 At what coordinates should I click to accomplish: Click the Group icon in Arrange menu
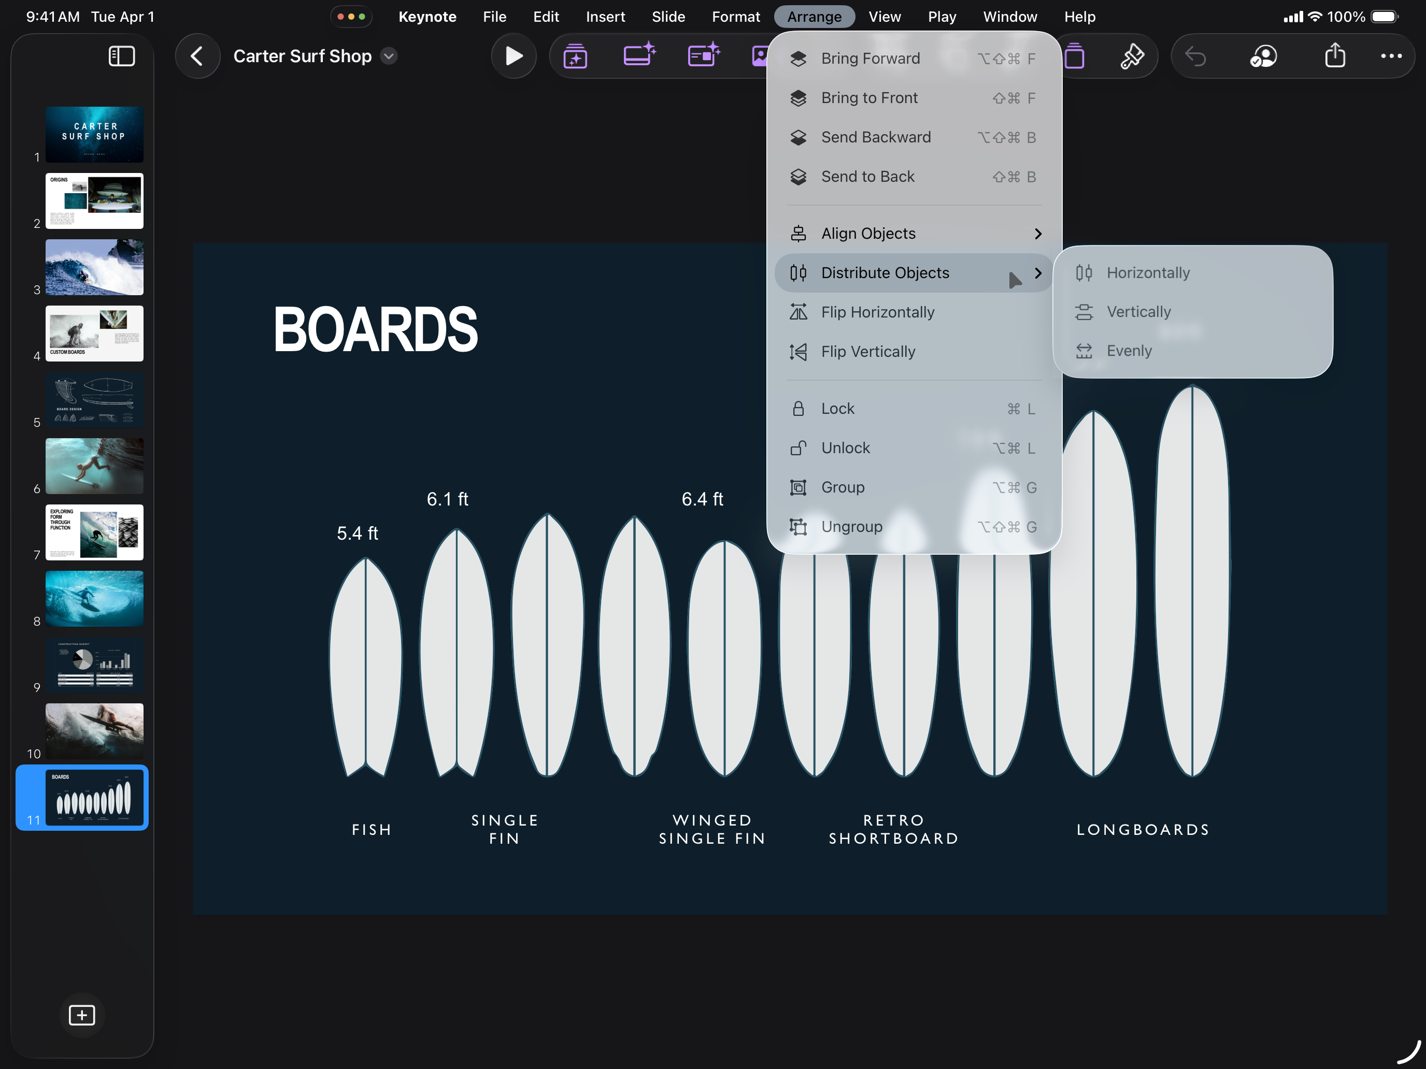[x=798, y=488]
